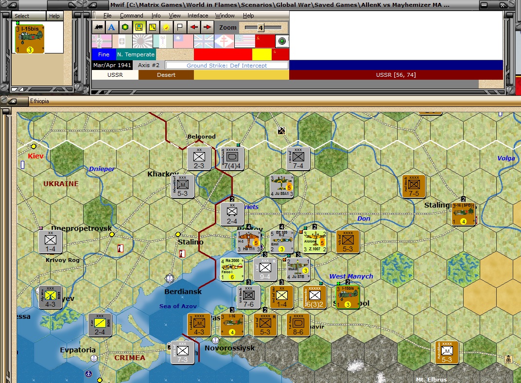521x383 pixels.
Task: Click the N. Temperate weather zone label
Action: (x=136, y=54)
